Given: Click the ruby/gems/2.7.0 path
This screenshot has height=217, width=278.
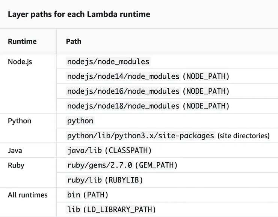Looking at the screenshot, I should pyautogui.click(x=100, y=165).
